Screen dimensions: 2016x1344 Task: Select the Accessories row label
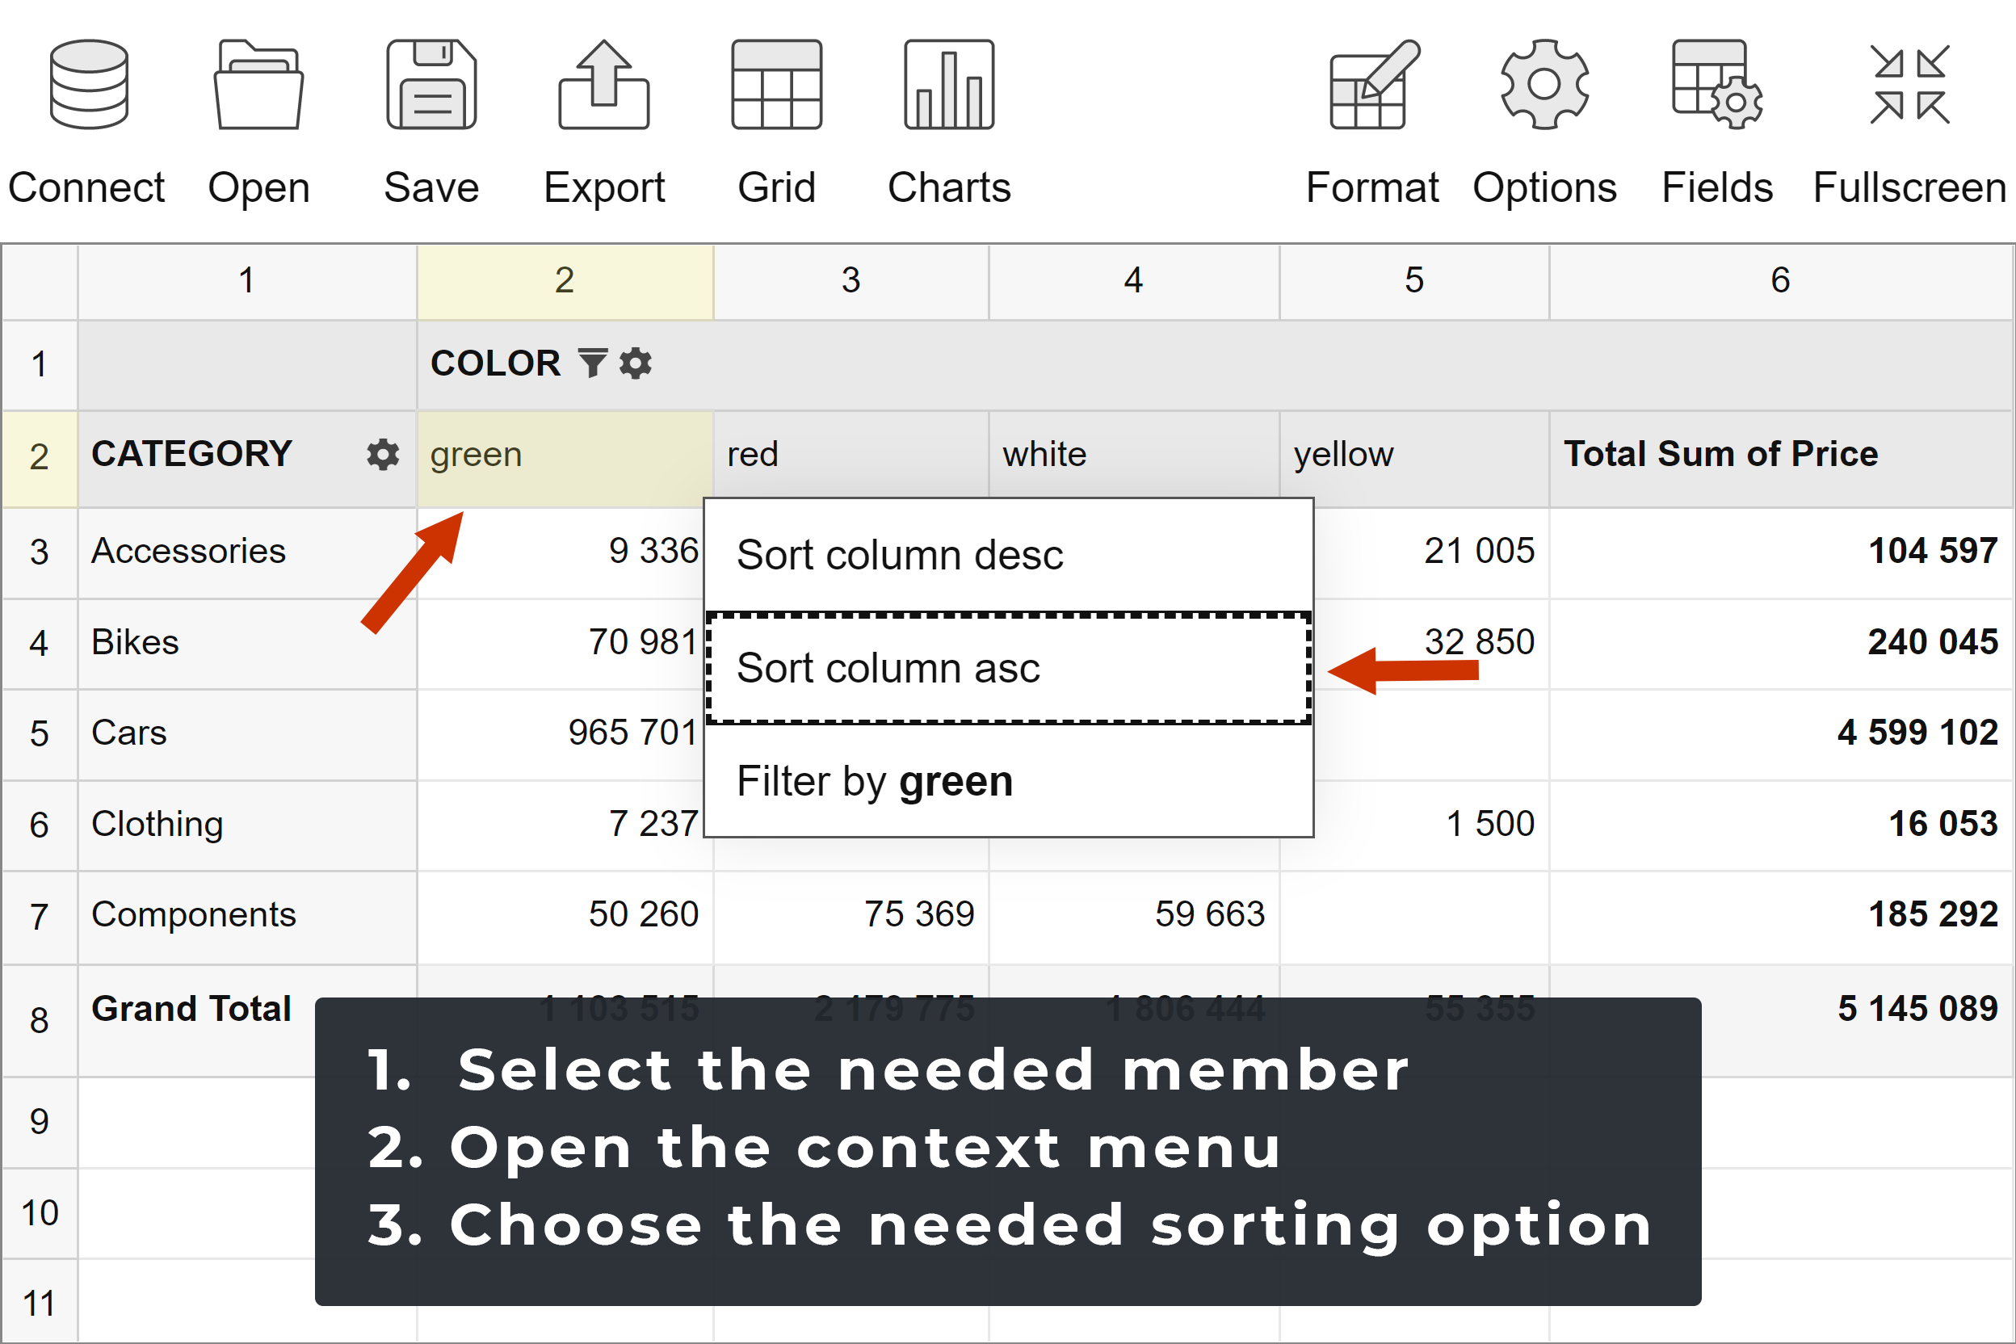188,551
